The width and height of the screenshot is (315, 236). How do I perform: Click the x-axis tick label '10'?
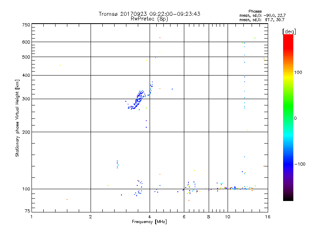point(228,217)
